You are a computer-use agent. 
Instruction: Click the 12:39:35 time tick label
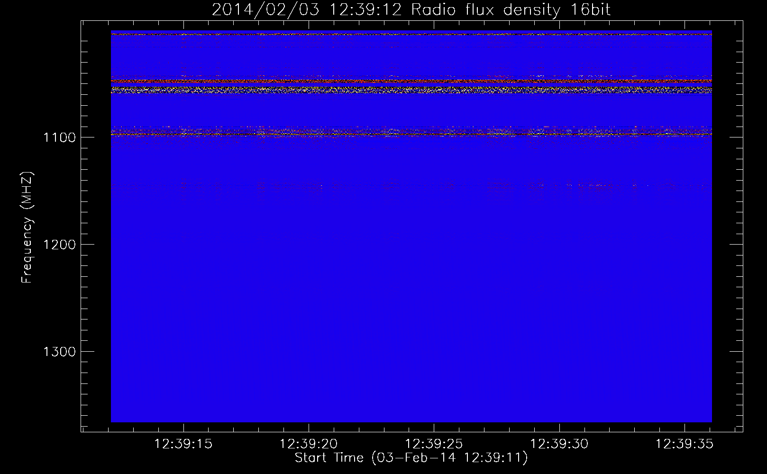684,444
